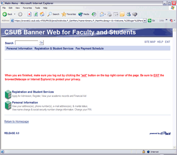Click the scrollbar up arrow

pyautogui.click(x=174, y=30)
